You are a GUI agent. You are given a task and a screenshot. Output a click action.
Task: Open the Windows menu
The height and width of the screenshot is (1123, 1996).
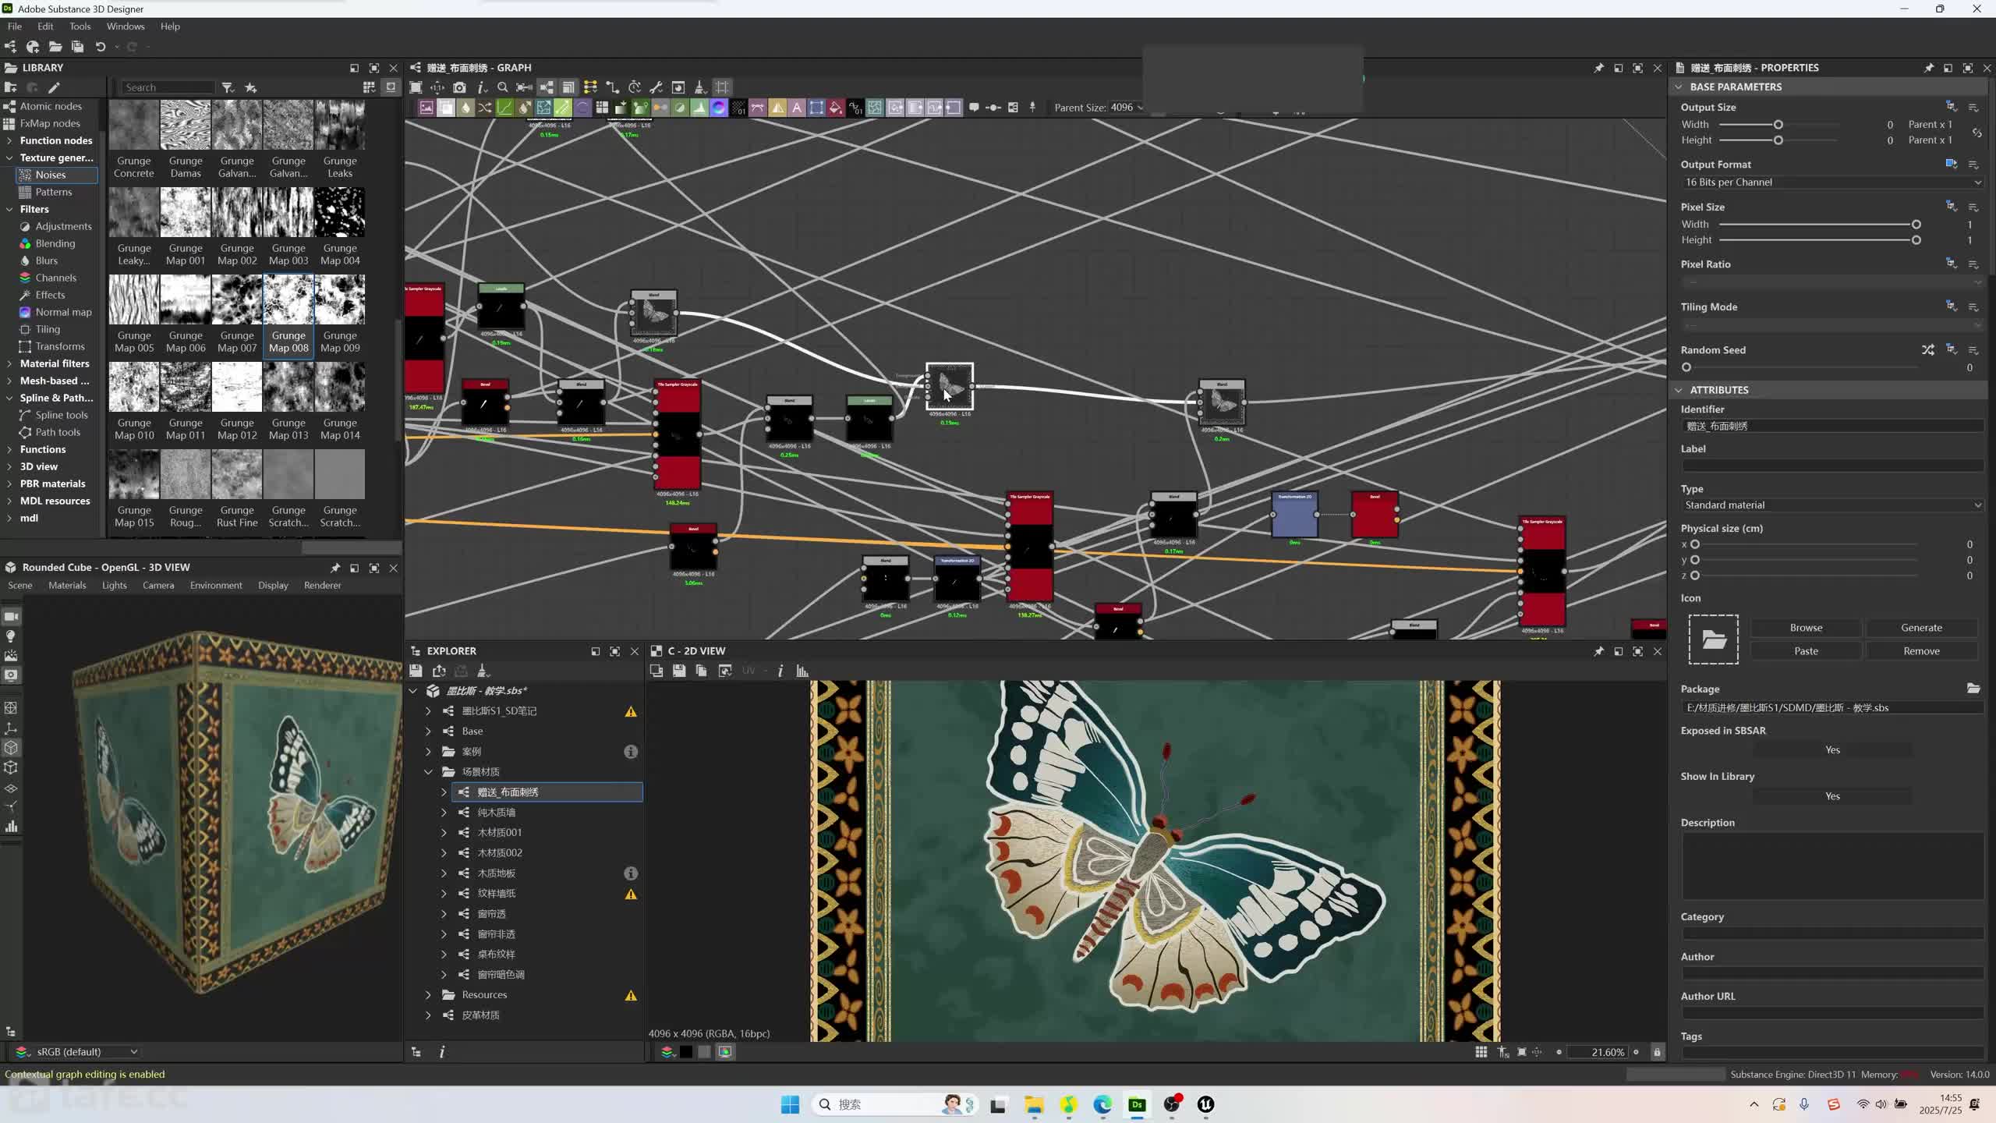(126, 27)
